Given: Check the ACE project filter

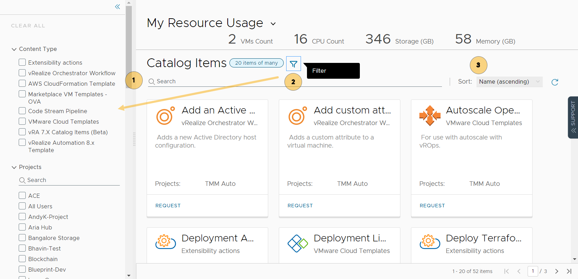Looking at the screenshot, I should coord(22,195).
